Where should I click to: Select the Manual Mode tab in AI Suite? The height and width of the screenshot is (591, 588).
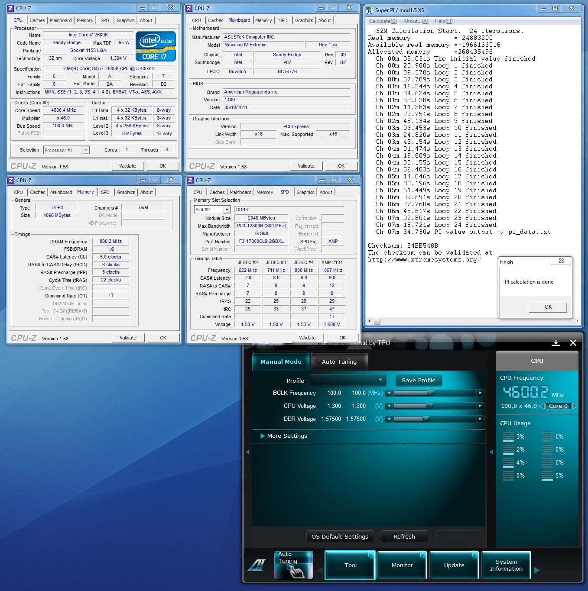[281, 362]
